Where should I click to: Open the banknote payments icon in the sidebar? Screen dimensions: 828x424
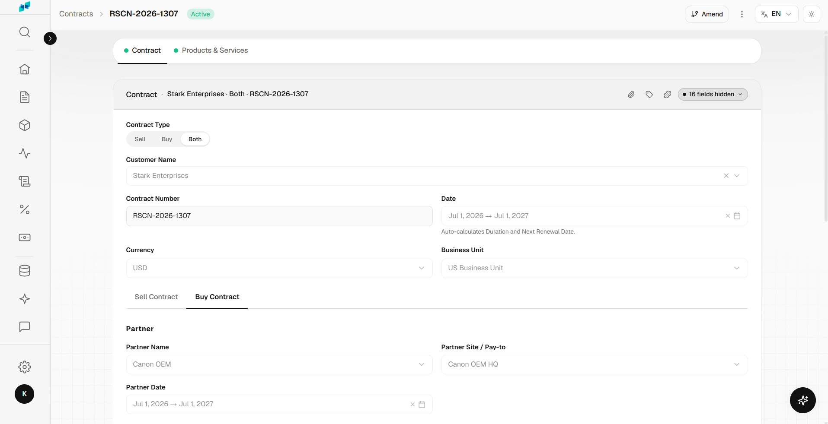click(25, 237)
